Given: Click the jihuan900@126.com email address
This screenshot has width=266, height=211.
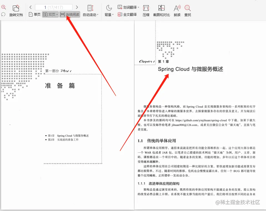Looking at the screenshot, I should (x=184, y=125).
